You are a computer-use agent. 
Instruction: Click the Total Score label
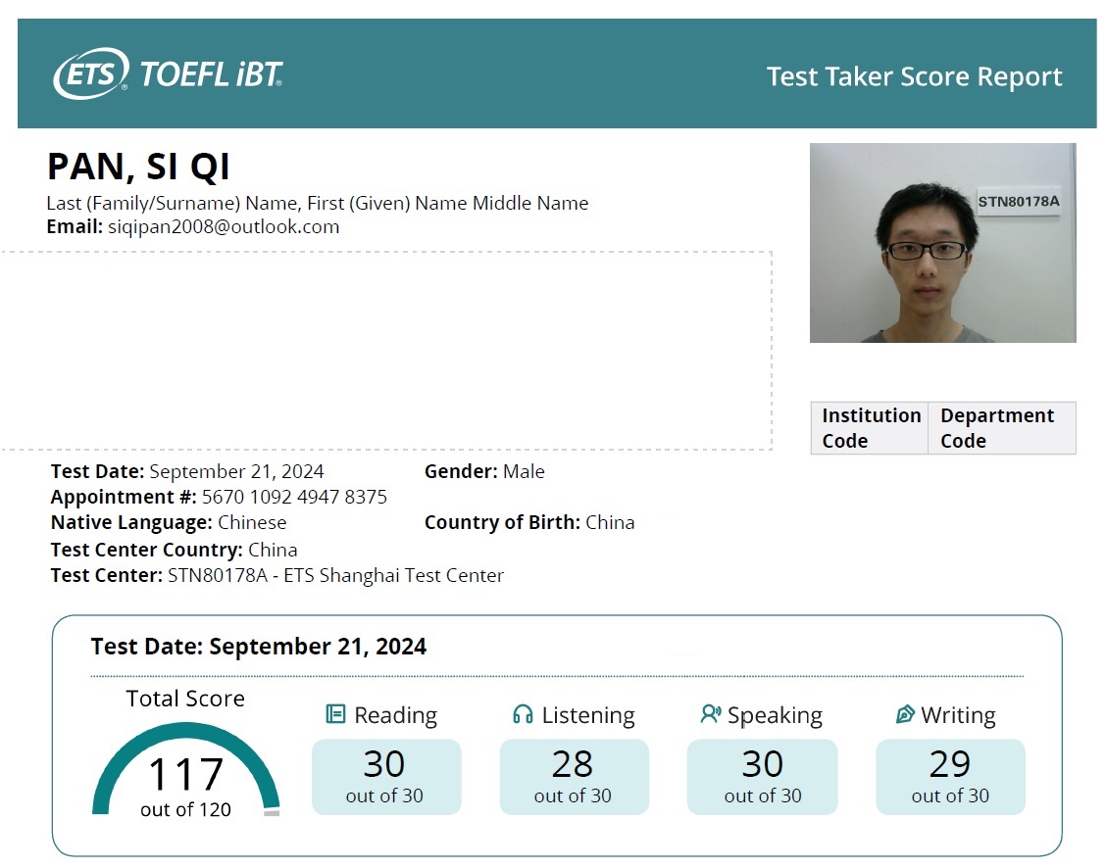(185, 699)
